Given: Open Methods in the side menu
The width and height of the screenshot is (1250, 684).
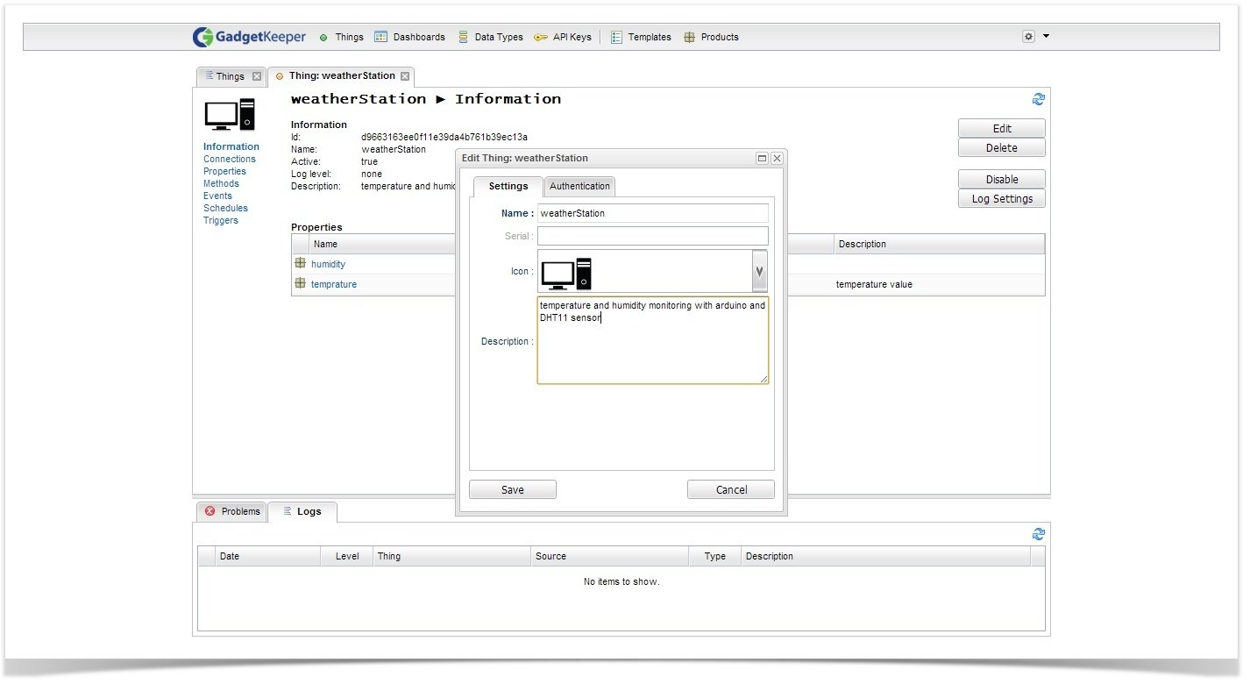Looking at the screenshot, I should 221,183.
